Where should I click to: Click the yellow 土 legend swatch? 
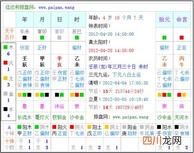point(5,78)
